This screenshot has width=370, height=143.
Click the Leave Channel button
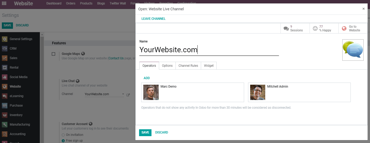coord(153,19)
